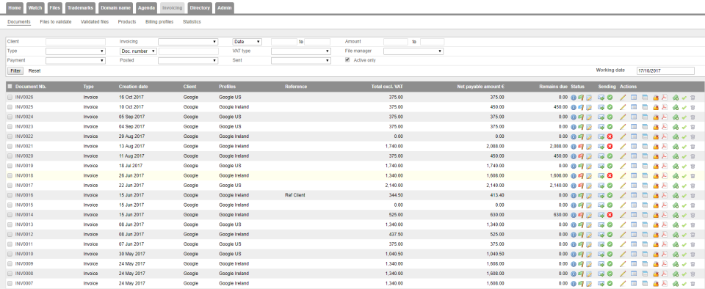
Task: Click the Reset link
Action: click(35, 71)
